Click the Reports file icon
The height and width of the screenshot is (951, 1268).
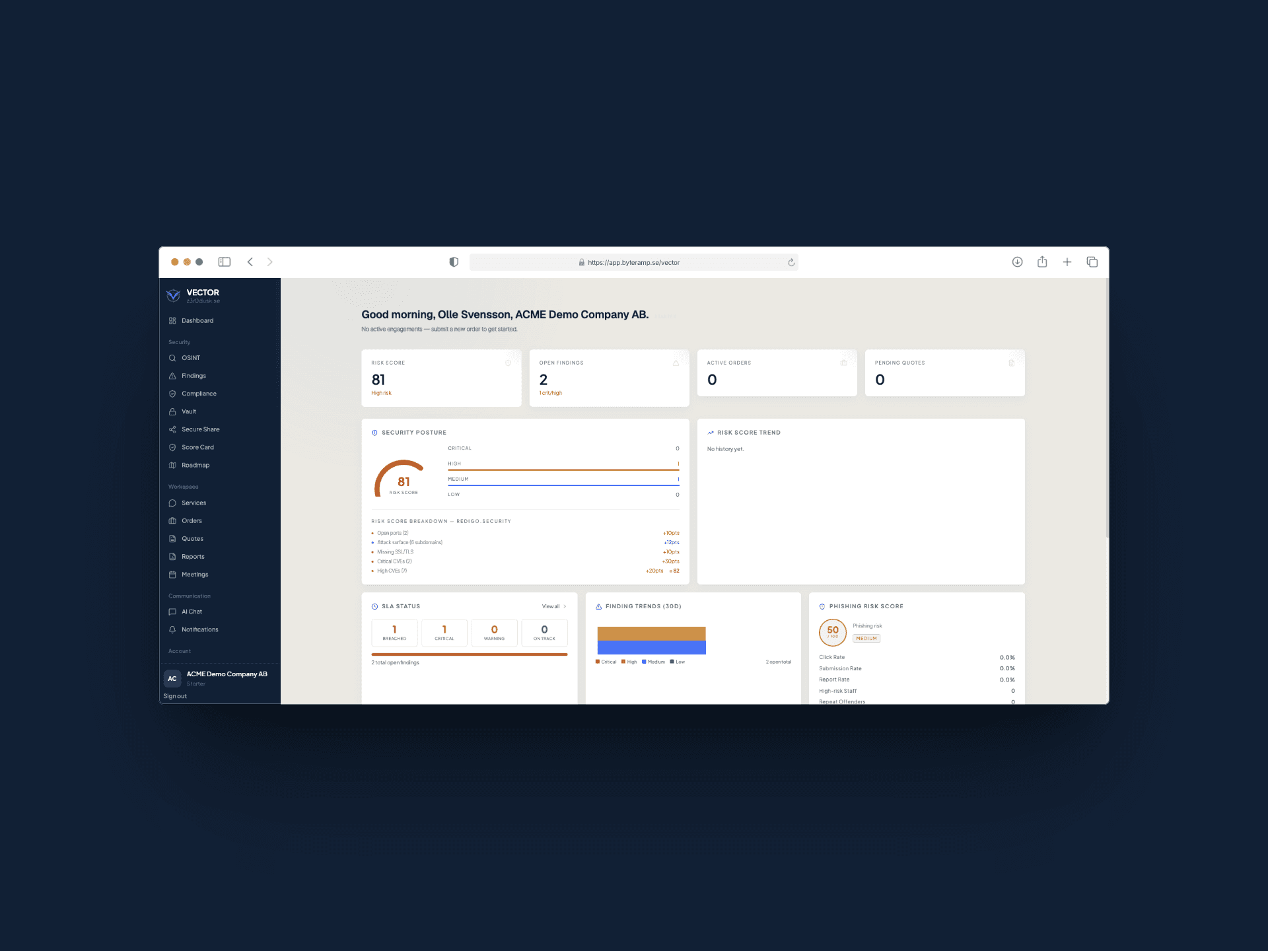172,557
